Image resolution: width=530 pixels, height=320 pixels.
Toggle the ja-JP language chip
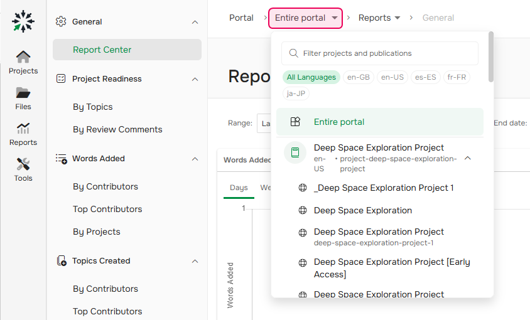tap(296, 93)
